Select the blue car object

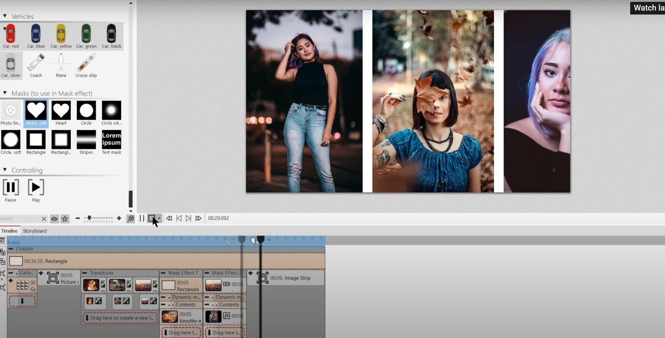tap(36, 36)
